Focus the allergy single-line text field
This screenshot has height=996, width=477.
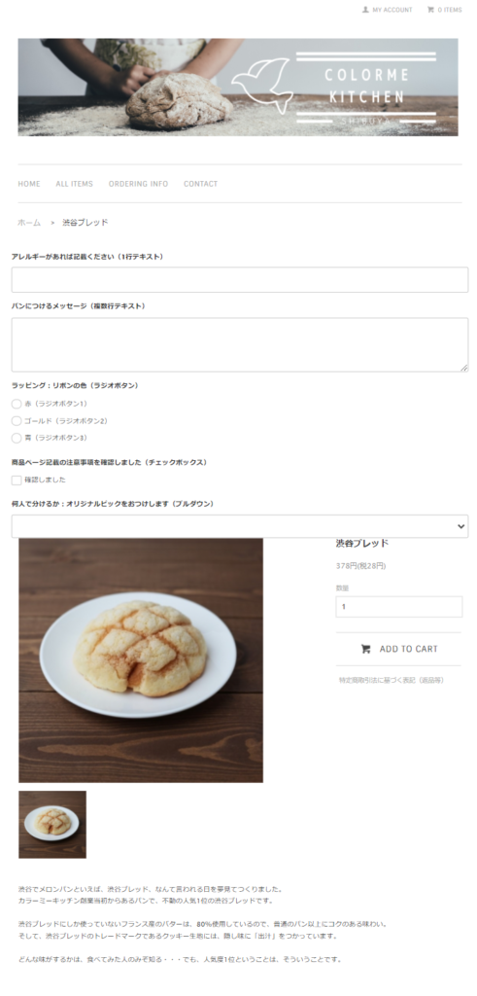coord(240,279)
